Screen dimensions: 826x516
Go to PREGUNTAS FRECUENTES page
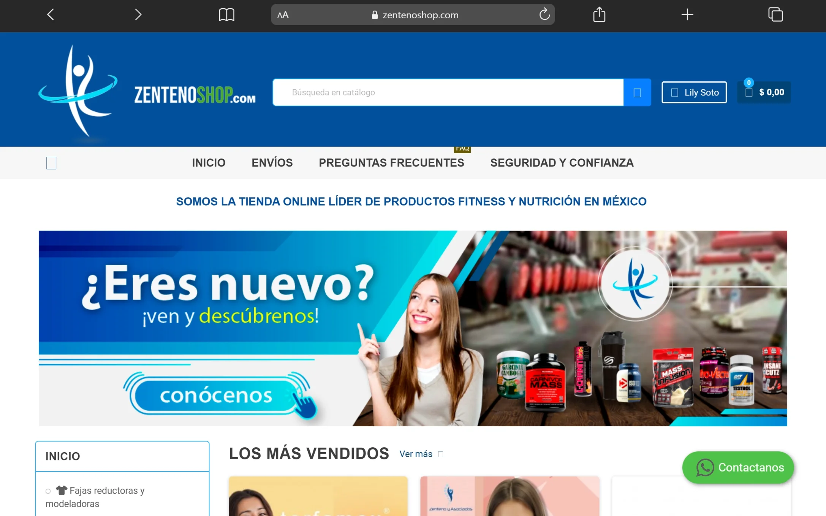391,163
